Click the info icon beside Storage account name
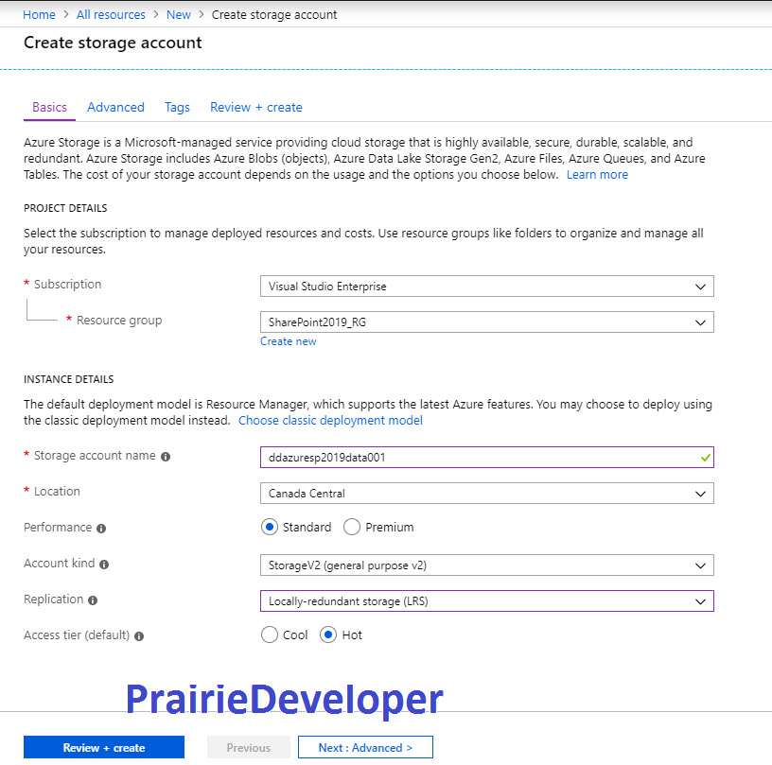Viewport: 772px width, 765px height. point(166,457)
